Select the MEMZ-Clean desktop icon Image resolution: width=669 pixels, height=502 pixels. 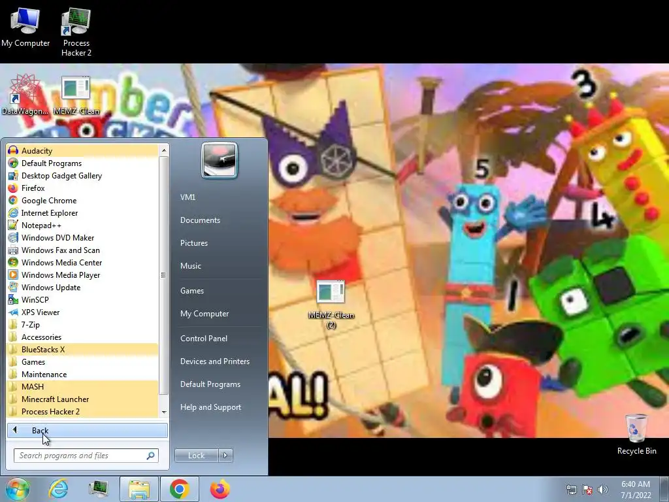click(x=76, y=95)
